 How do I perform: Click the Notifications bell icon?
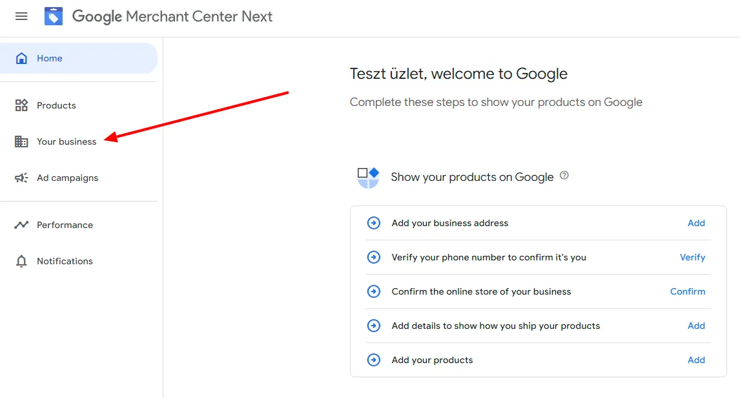(x=21, y=261)
